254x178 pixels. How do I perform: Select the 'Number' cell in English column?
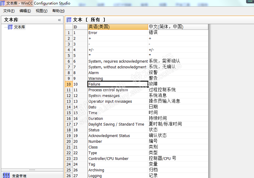118,142
